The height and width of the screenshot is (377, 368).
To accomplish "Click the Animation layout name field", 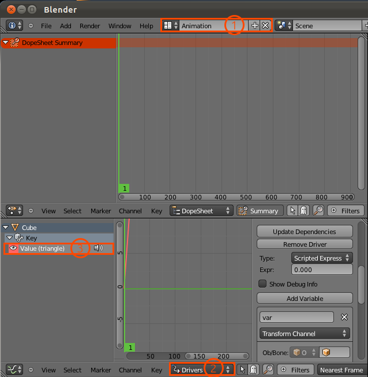I will (213, 25).
